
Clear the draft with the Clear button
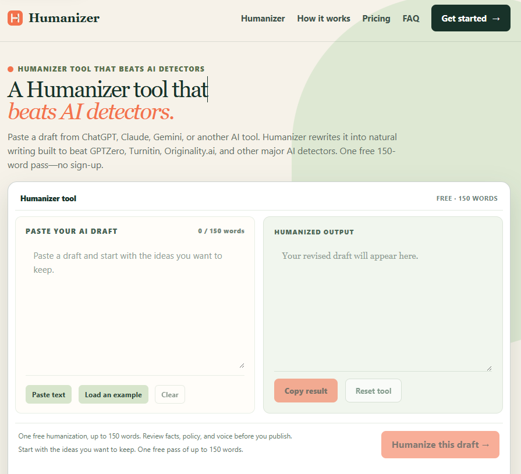(x=170, y=394)
